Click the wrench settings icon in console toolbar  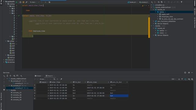(x=27, y=2)
